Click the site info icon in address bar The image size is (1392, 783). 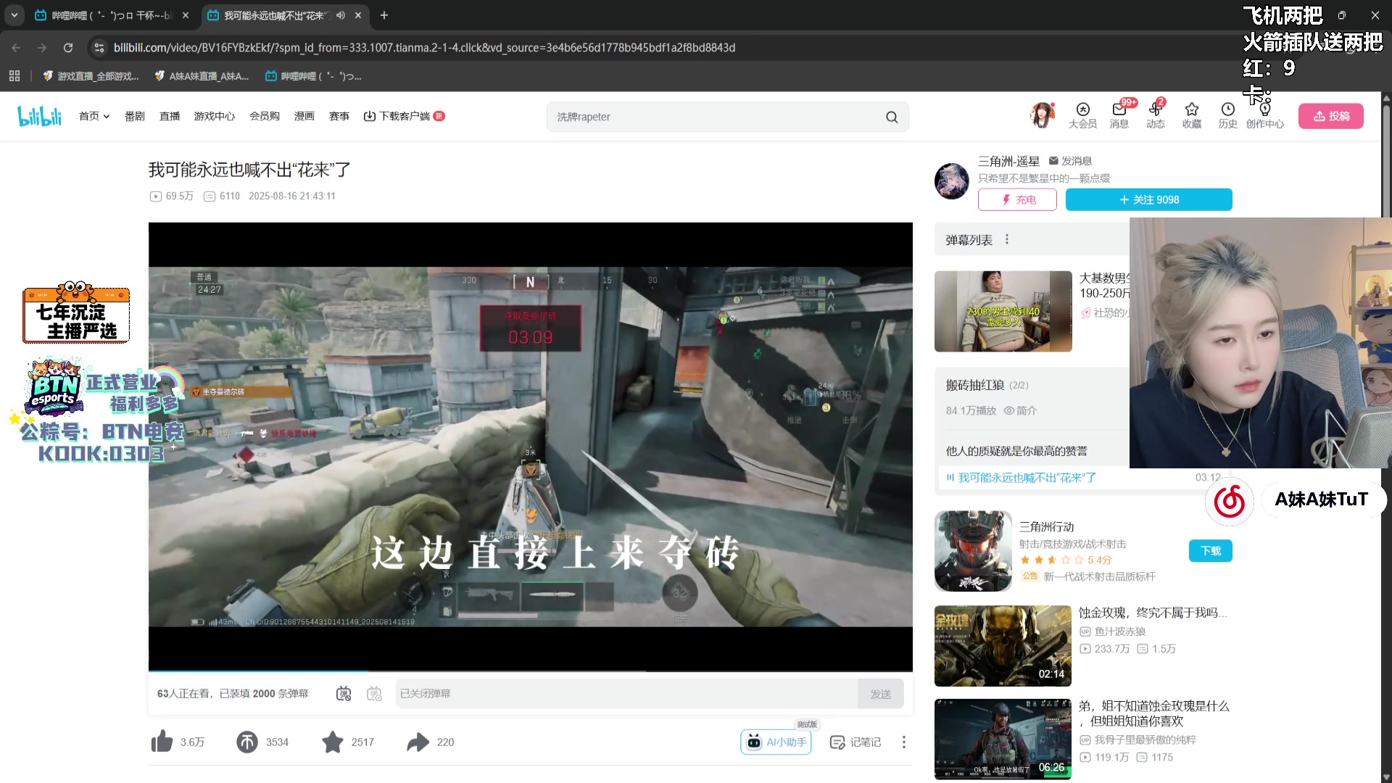[x=99, y=48]
